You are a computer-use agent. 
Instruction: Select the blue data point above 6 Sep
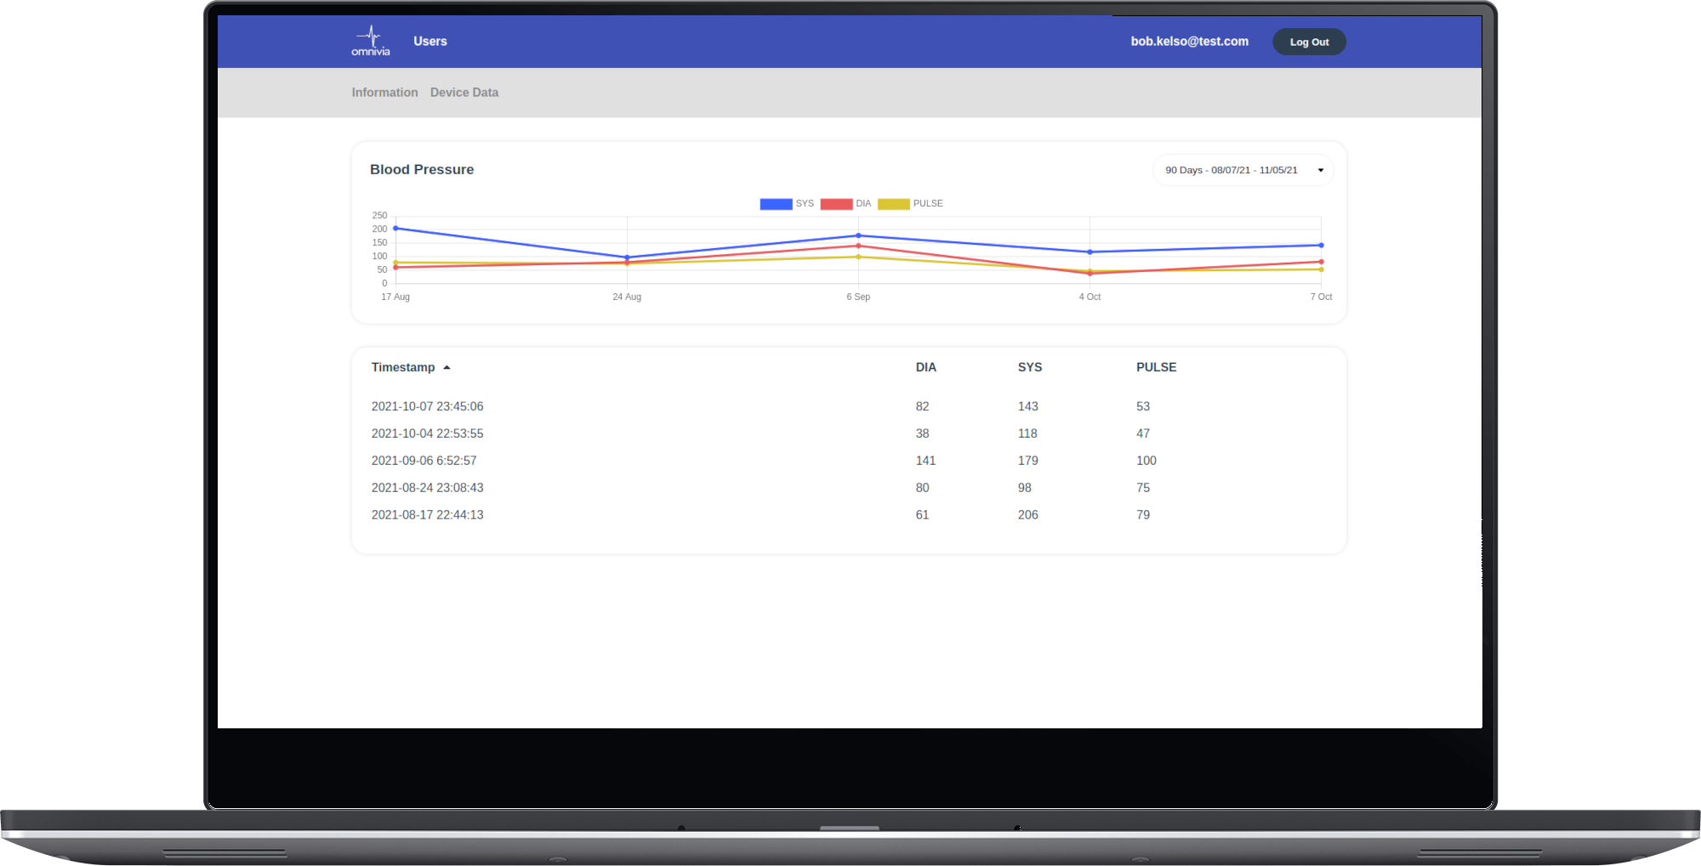click(x=858, y=235)
